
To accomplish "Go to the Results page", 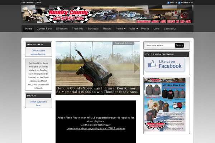I will pos(107,29).
